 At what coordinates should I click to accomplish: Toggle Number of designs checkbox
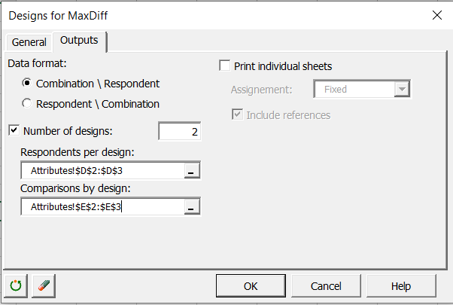pos(14,131)
